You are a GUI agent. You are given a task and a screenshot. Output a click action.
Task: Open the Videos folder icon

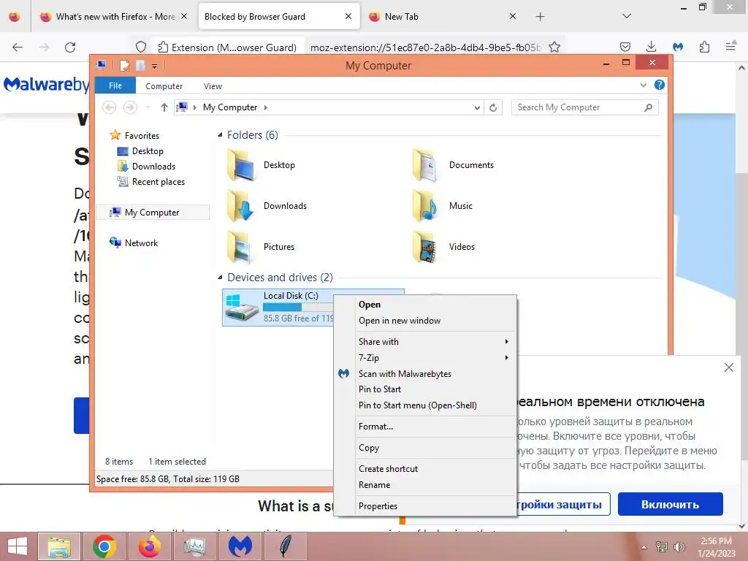pyautogui.click(x=425, y=247)
